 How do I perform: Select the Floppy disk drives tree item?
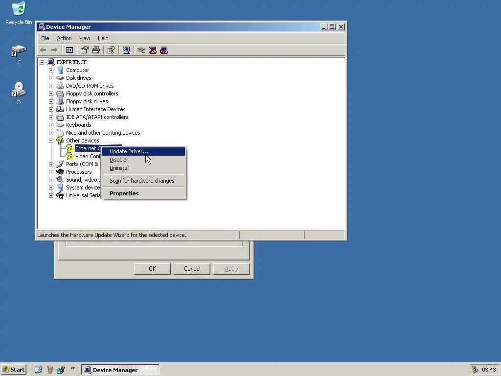tap(87, 101)
